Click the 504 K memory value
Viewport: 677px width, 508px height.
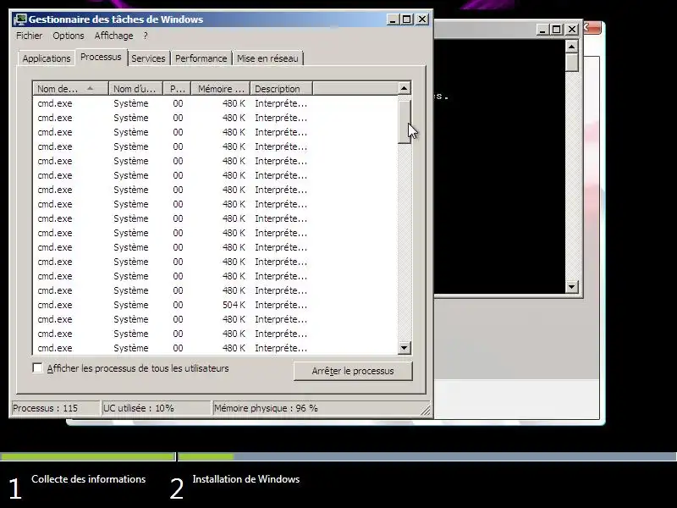[234, 305]
